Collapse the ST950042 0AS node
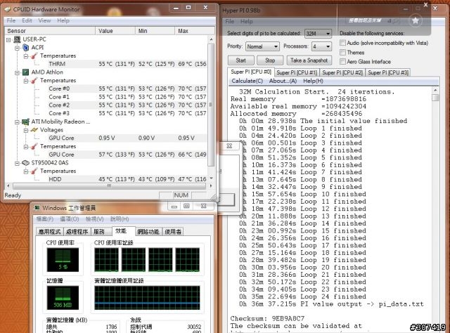 [x=17, y=163]
